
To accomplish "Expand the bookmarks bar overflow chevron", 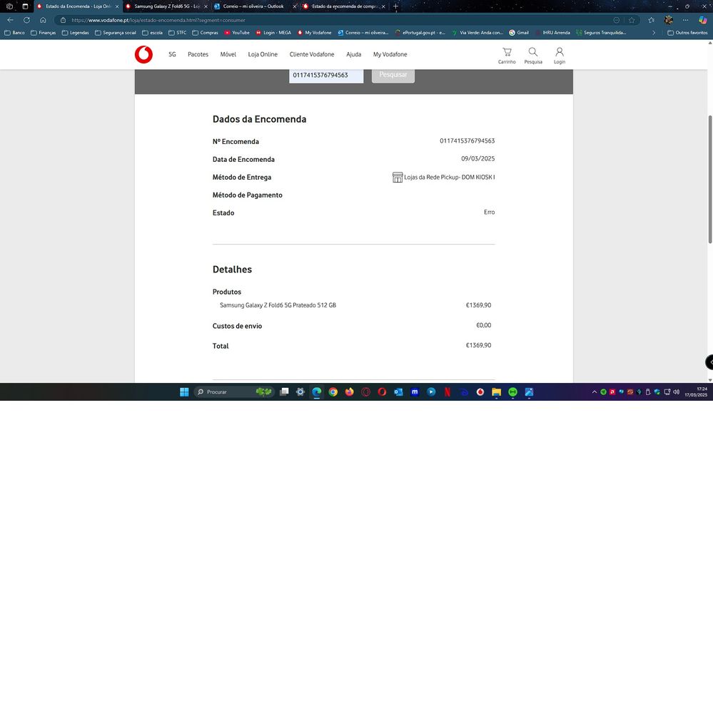I will point(654,33).
